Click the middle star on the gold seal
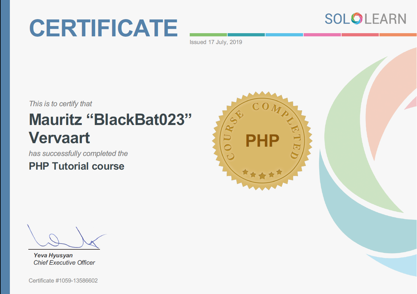The height and width of the screenshot is (294, 417). (262, 176)
